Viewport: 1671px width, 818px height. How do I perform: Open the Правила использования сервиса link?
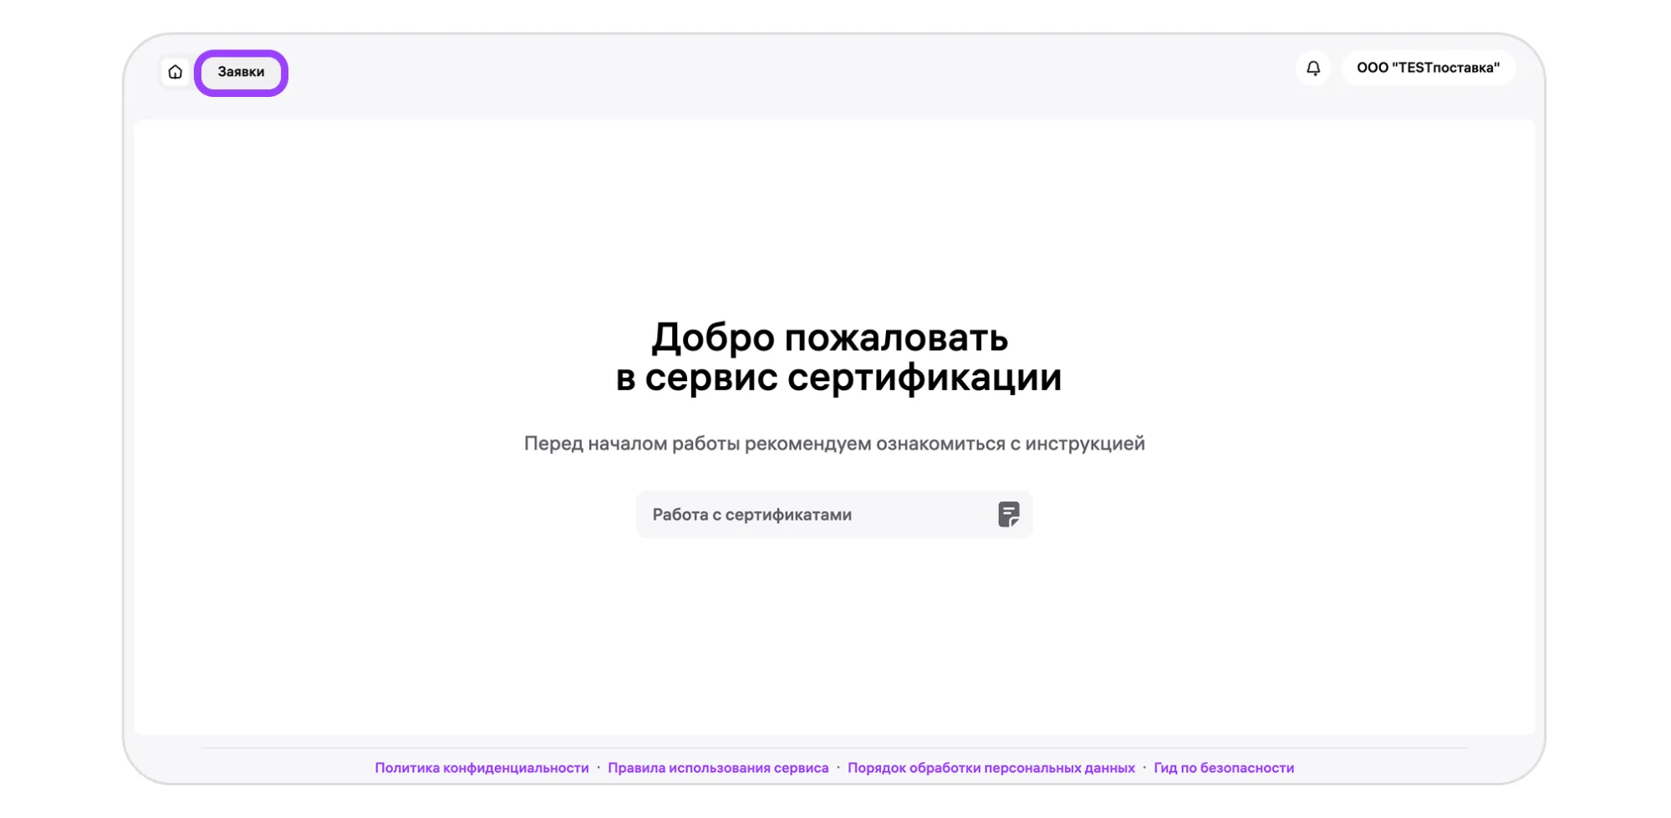[x=717, y=768]
